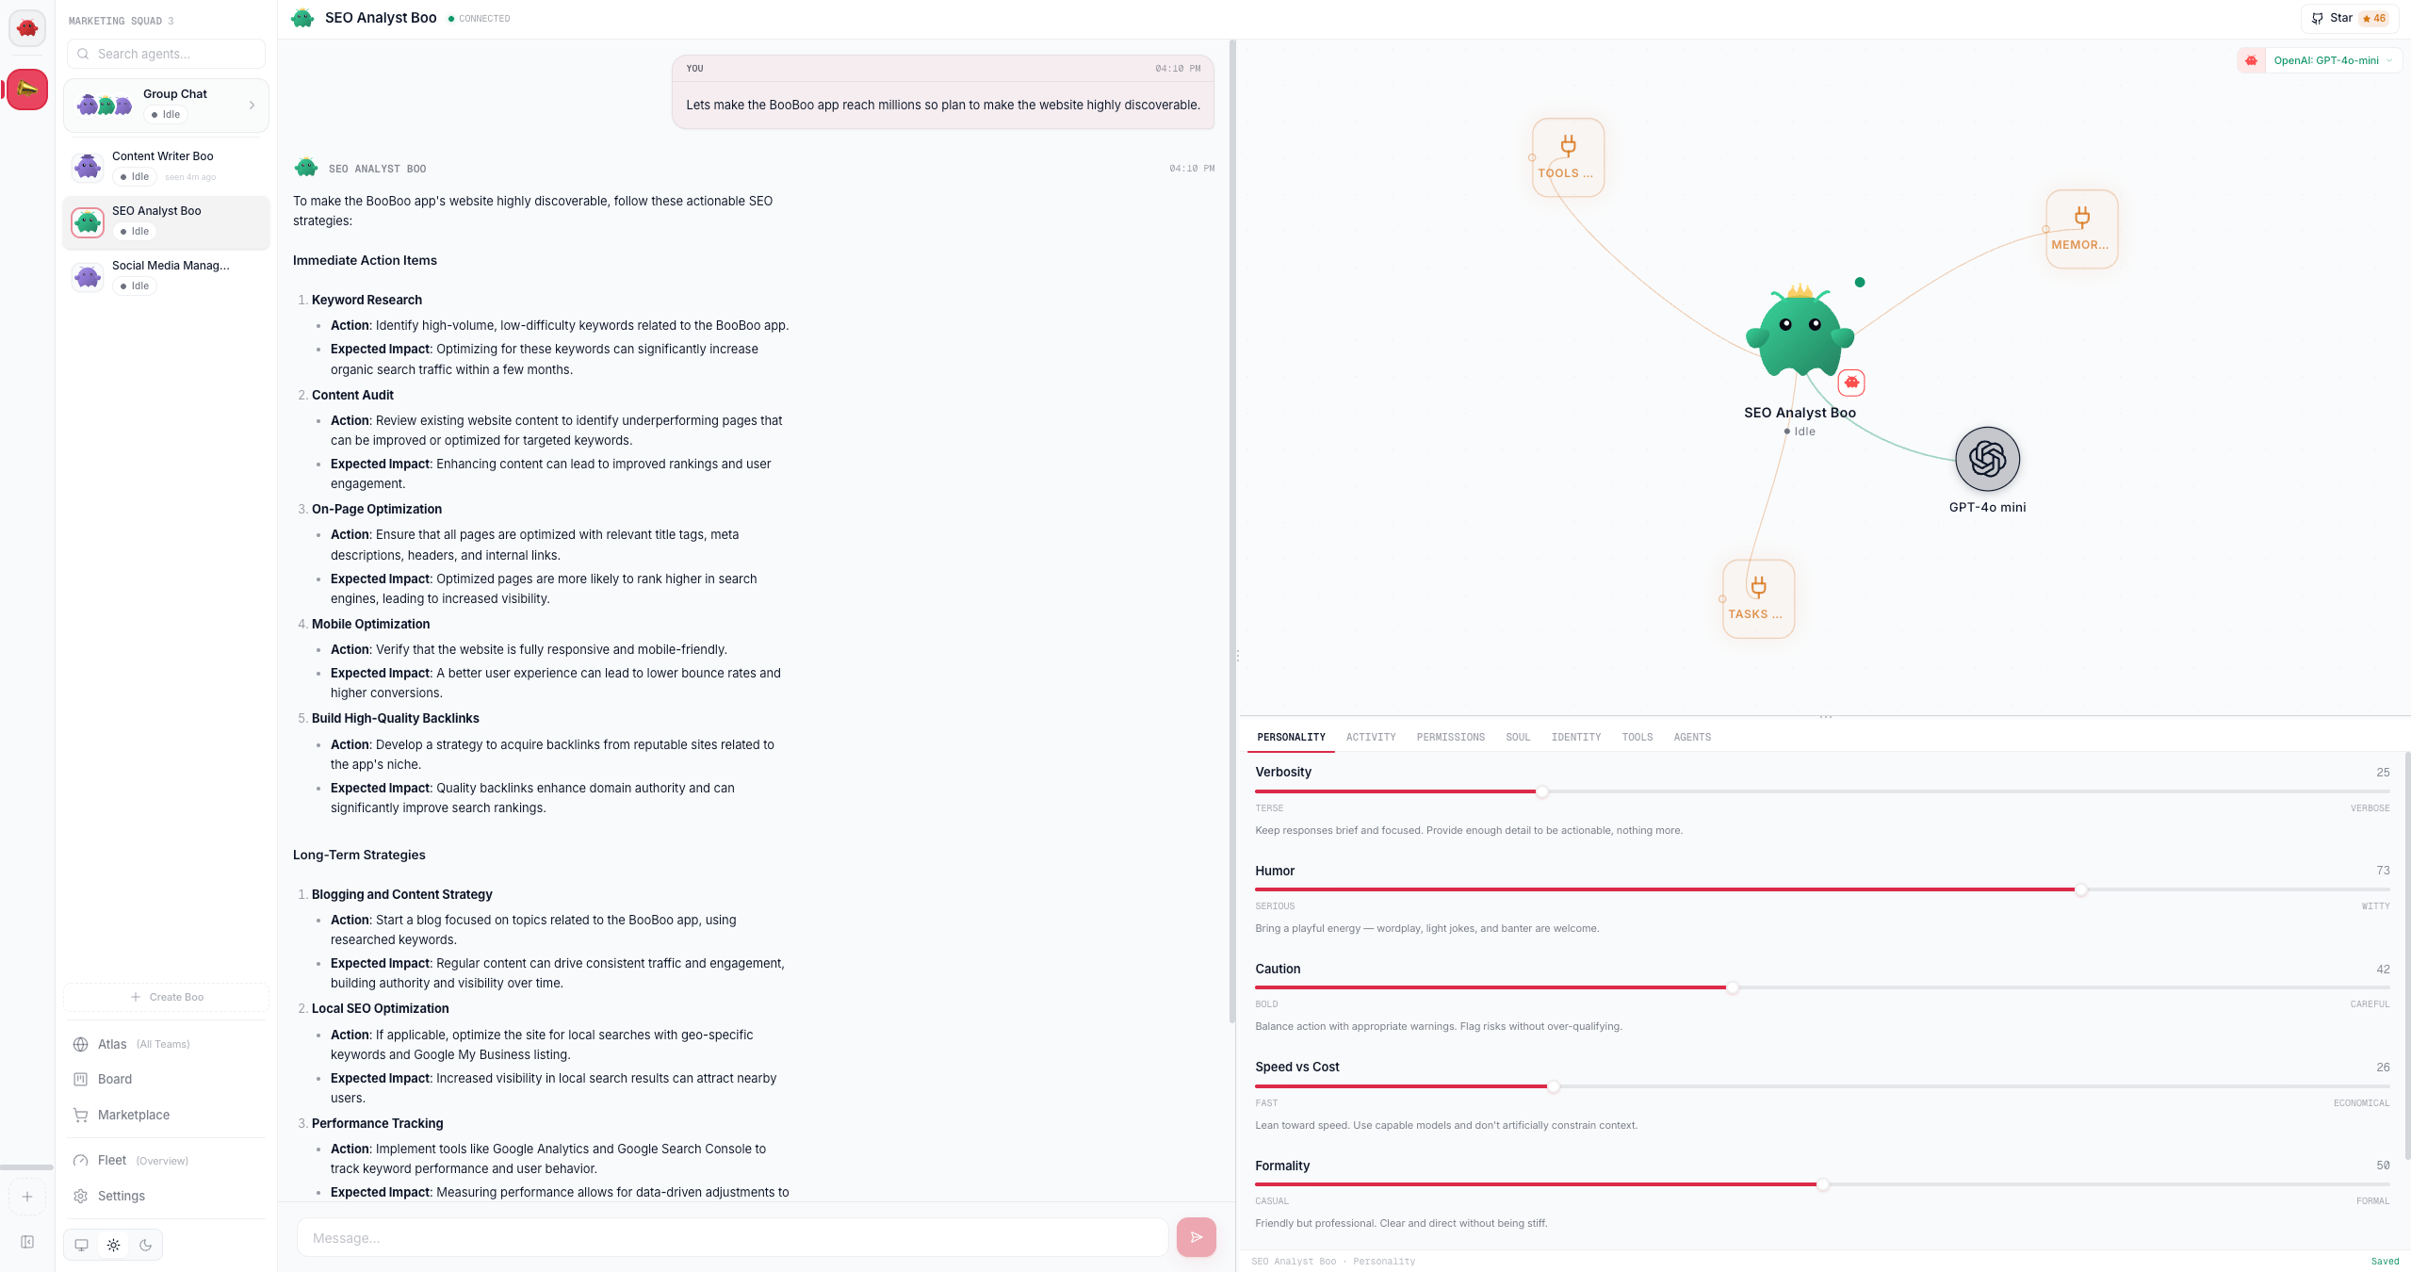Switch to the Activity tab

coord(1371,737)
